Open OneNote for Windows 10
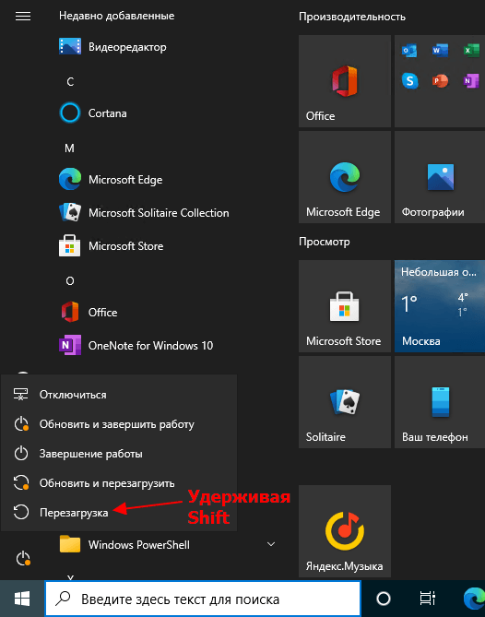Viewport: 485px width, 617px height. pos(136,346)
